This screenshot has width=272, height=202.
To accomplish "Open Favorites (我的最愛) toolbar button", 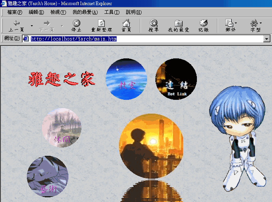I will [x=179, y=26].
